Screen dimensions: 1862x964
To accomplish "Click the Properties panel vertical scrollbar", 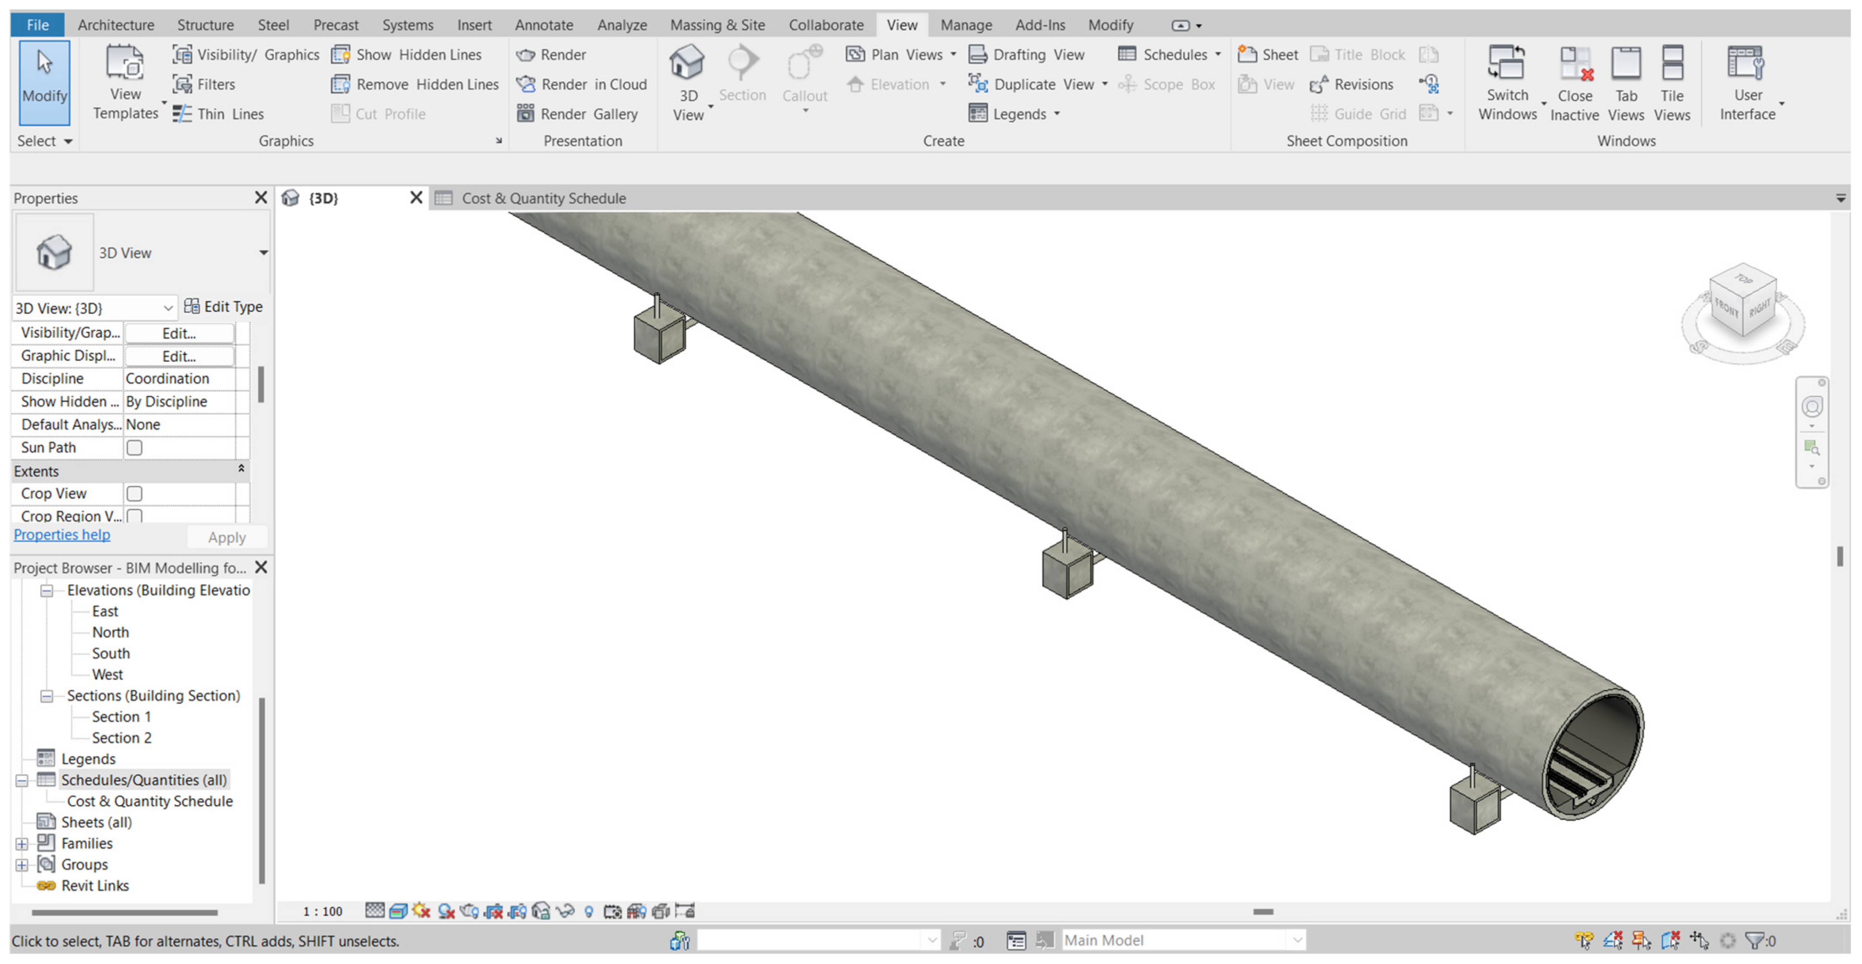I will [261, 385].
